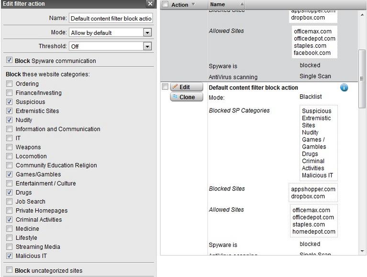This screenshot has width=367, height=277.
Task: Toggle the select-all checkbox in table header
Action: click(x=165, y=4)
